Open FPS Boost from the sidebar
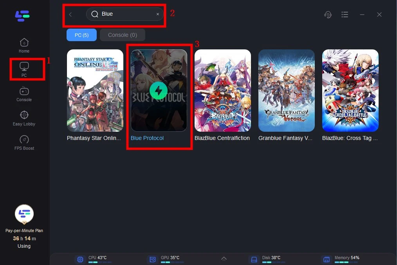Screen dimensions: 397x265 (x=24, y=143)
